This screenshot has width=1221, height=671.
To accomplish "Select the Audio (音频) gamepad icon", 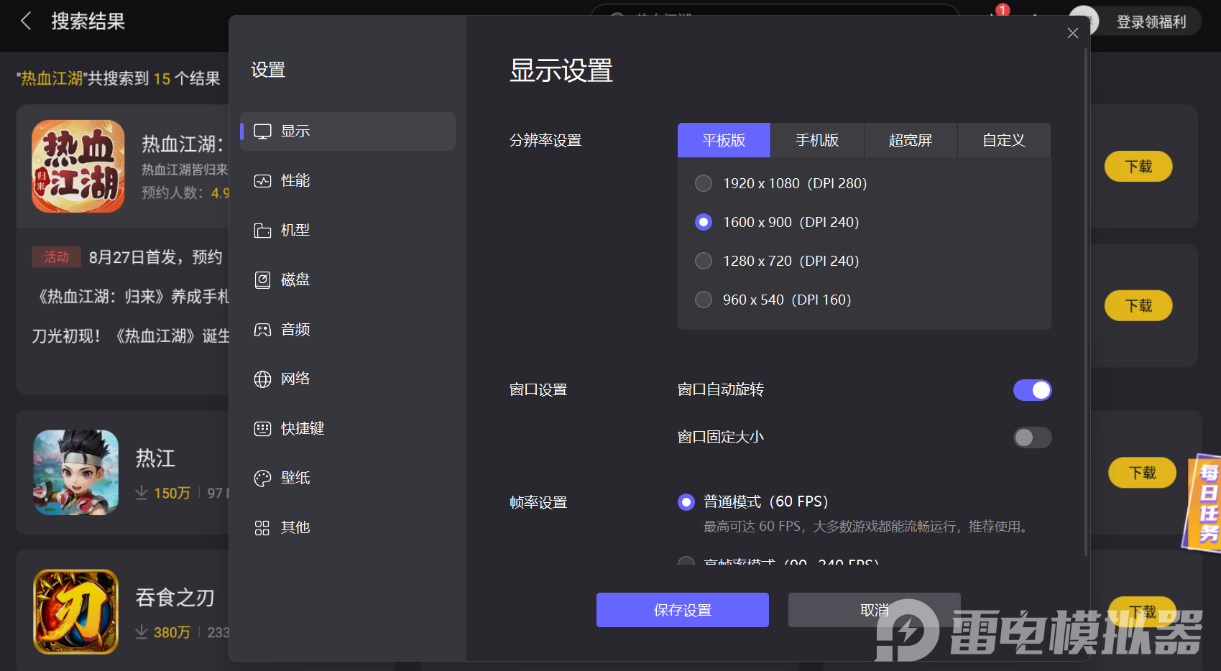I will click(x=262, y=330).
